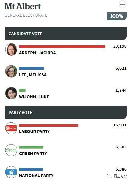
Task: Open Jacinda Ardern's candidate photo
Action: click(x=11, y=49)
